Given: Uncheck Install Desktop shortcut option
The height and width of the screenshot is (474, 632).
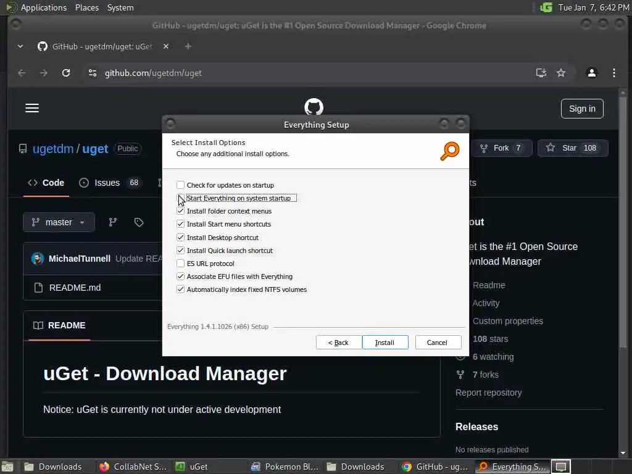Looking at the screenshot, I should tap(181, 238).
